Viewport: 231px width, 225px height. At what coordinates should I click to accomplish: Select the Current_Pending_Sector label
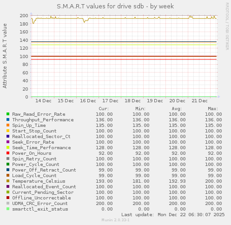43,192
